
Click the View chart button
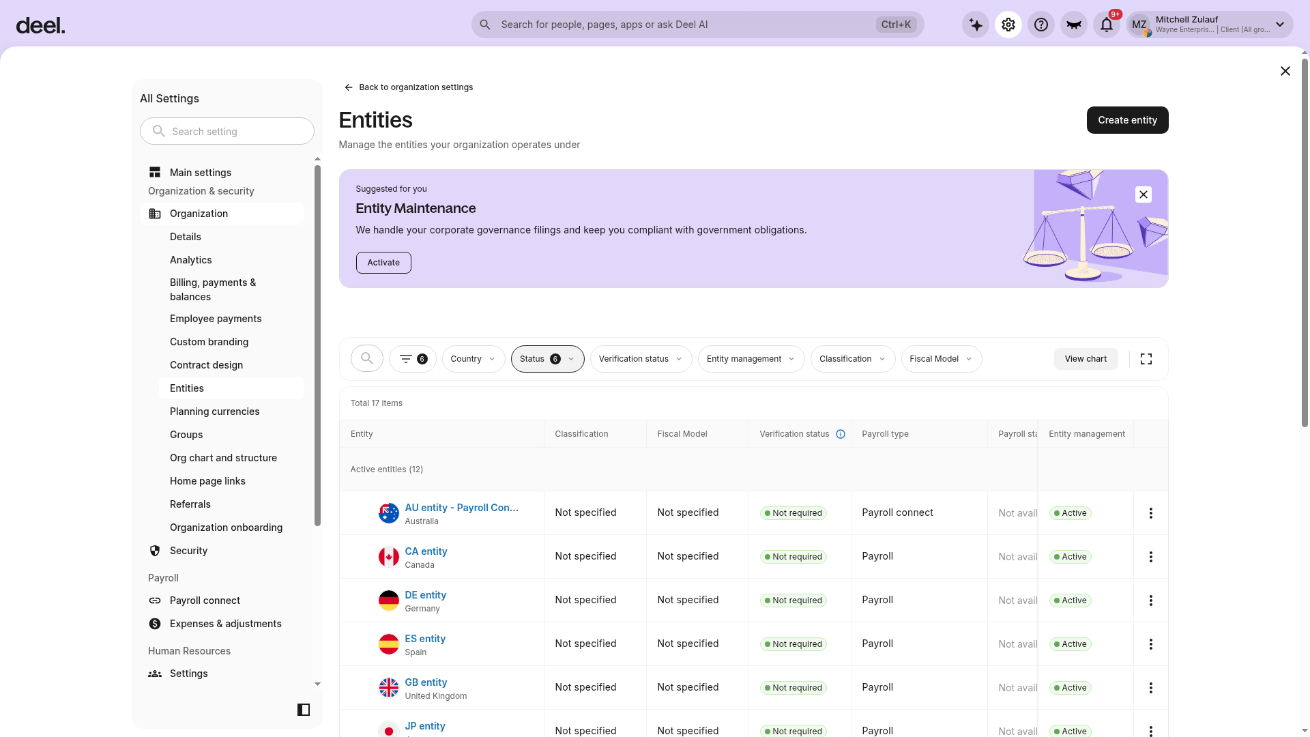coord(1086,359)
